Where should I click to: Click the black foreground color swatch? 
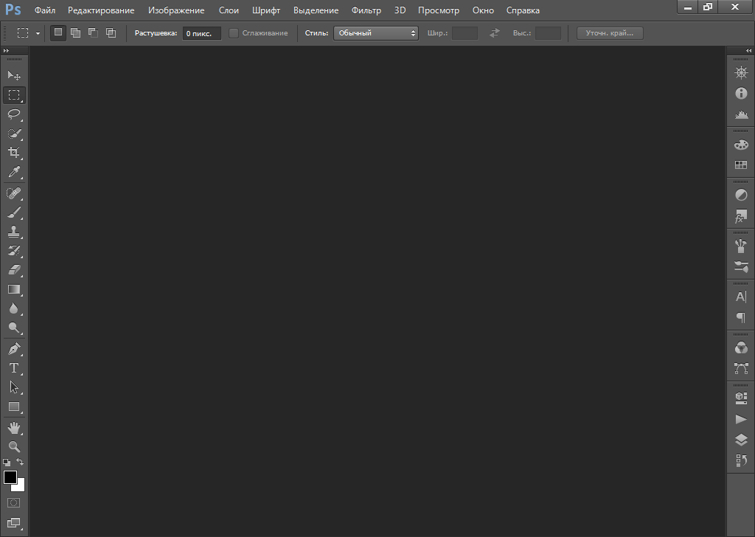[10, 477]
